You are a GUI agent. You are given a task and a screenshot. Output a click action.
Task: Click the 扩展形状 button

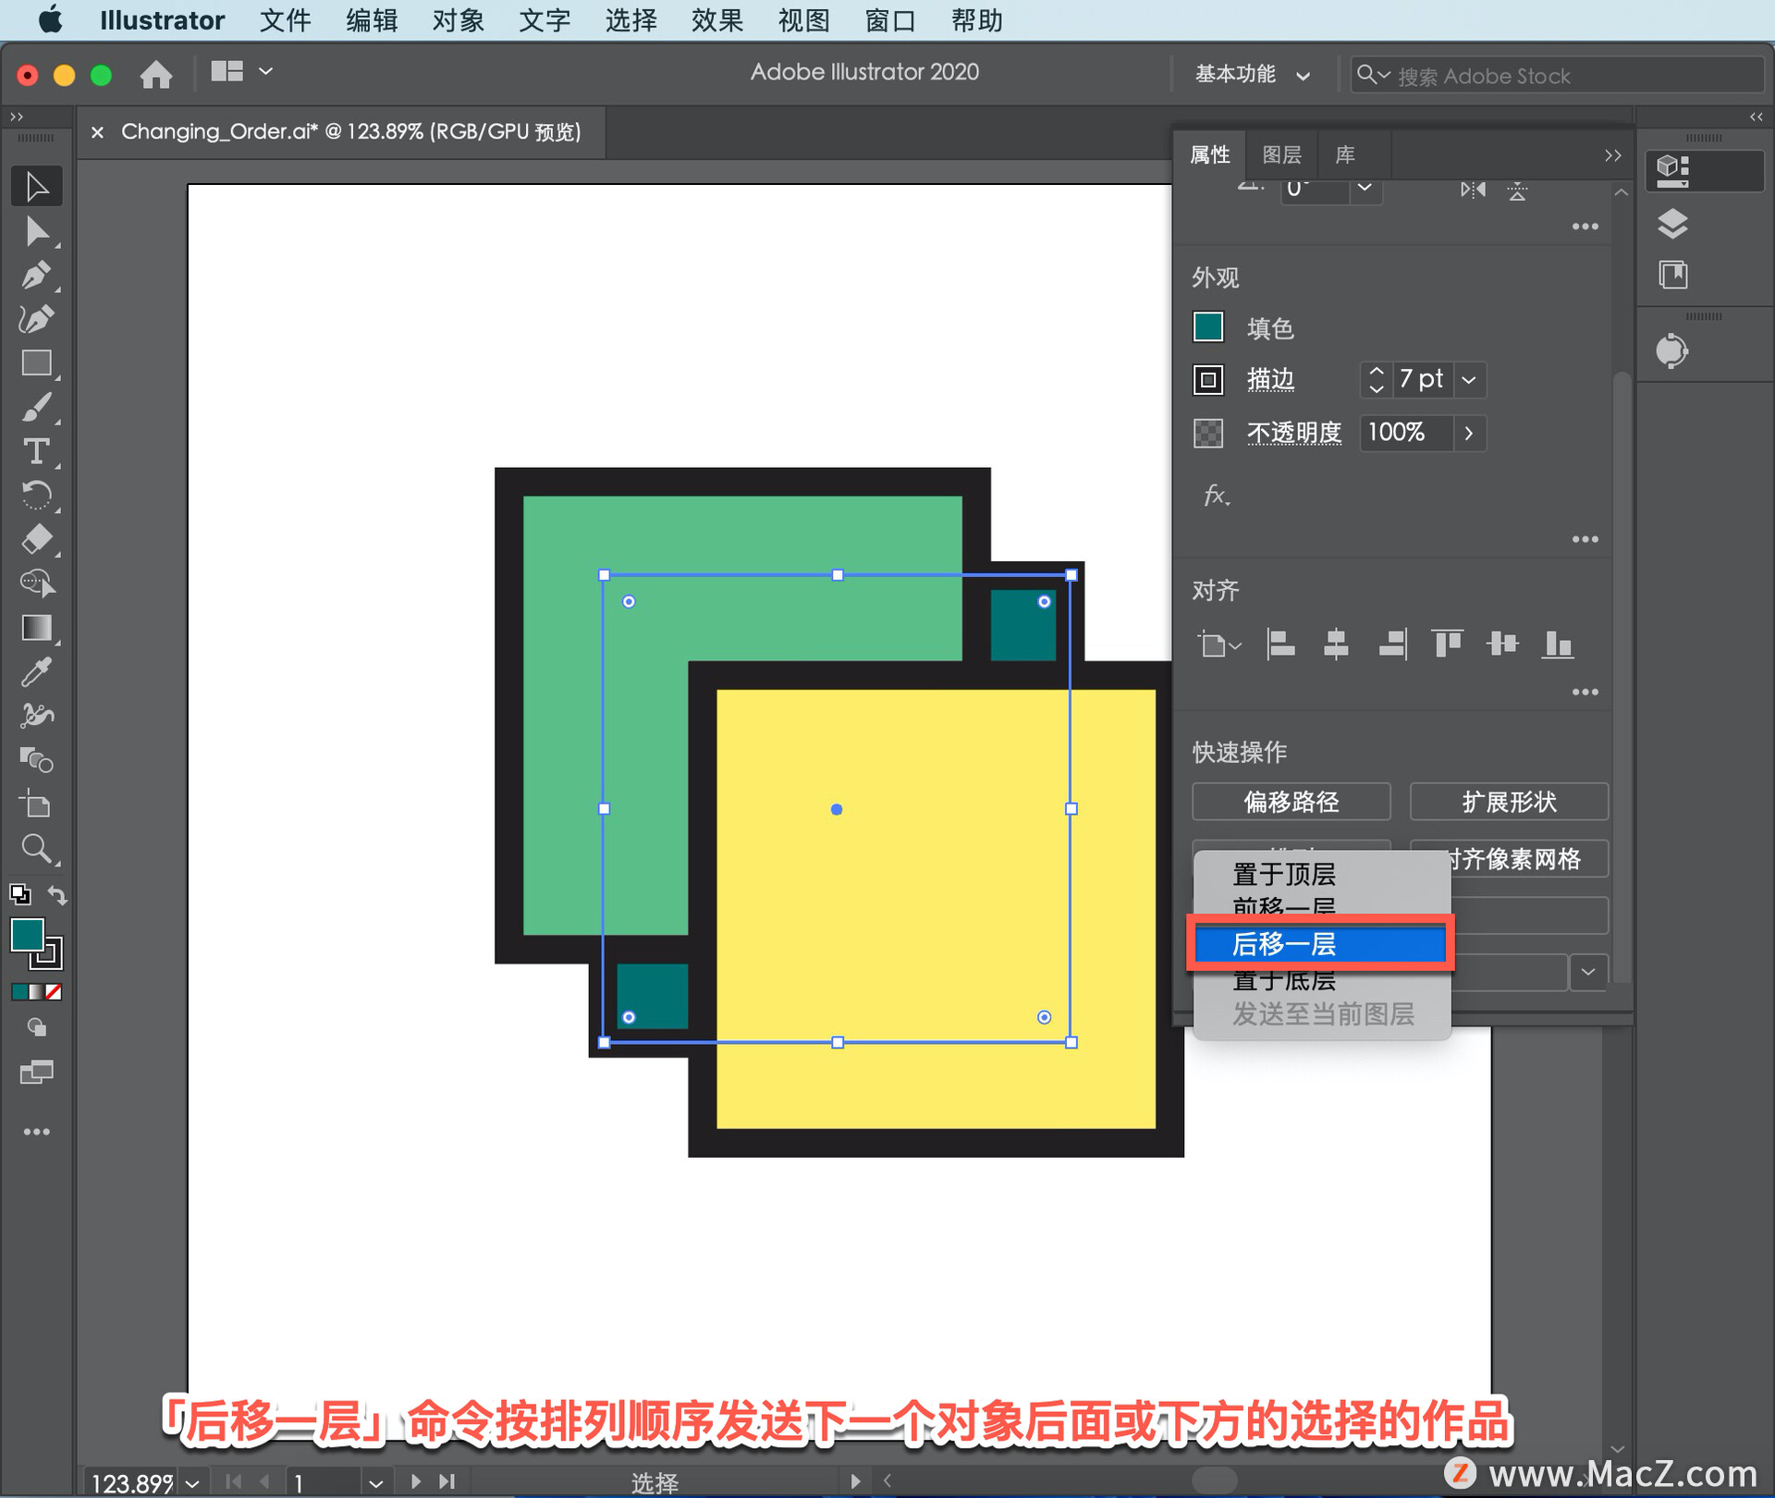[x=1509, y=802]
